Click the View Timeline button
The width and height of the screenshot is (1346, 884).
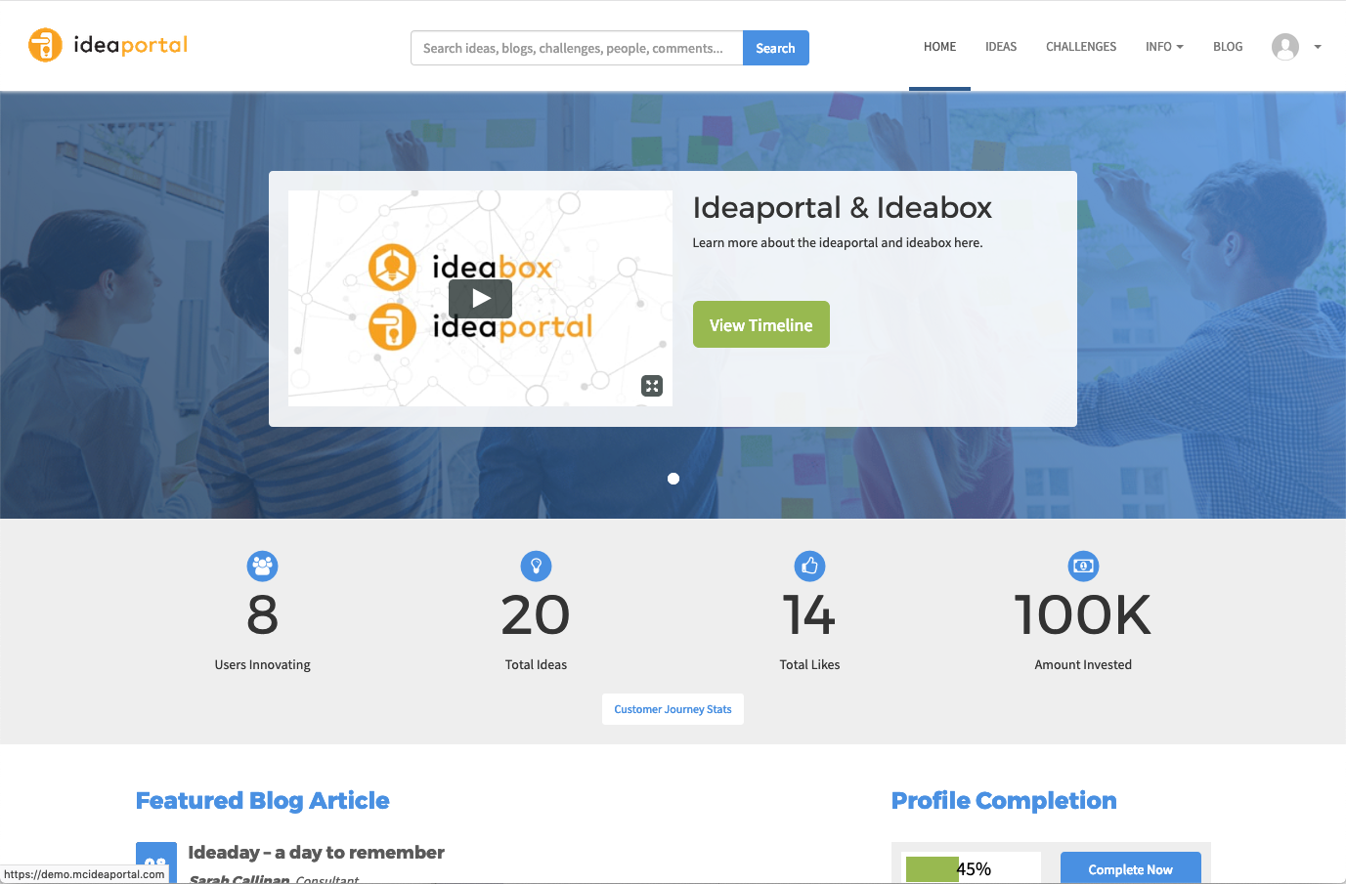coord(760,323)
